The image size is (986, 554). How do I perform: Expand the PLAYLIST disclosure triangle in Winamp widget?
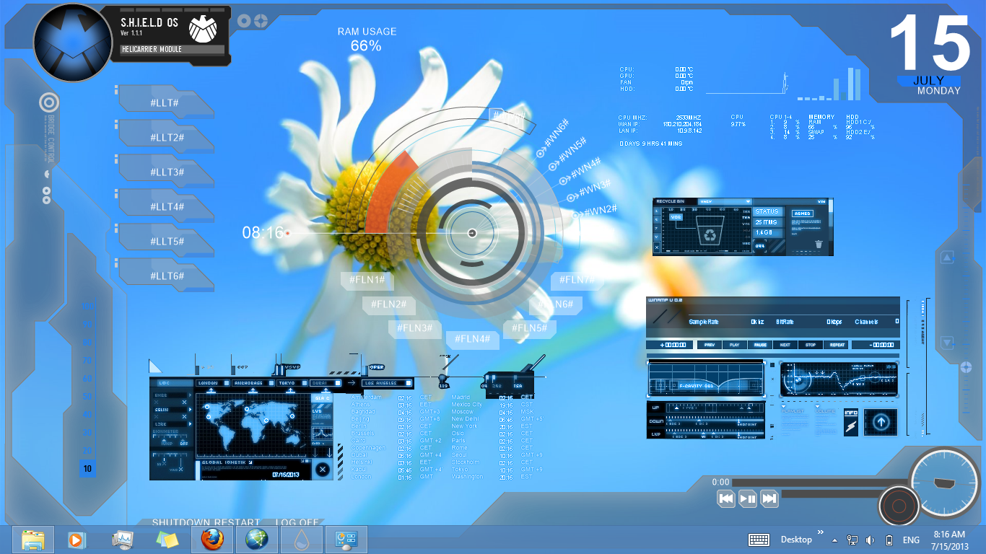pyautogui.click(x=784, y=407)
